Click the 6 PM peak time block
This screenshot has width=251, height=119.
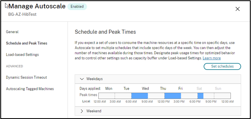pos(200,96)
